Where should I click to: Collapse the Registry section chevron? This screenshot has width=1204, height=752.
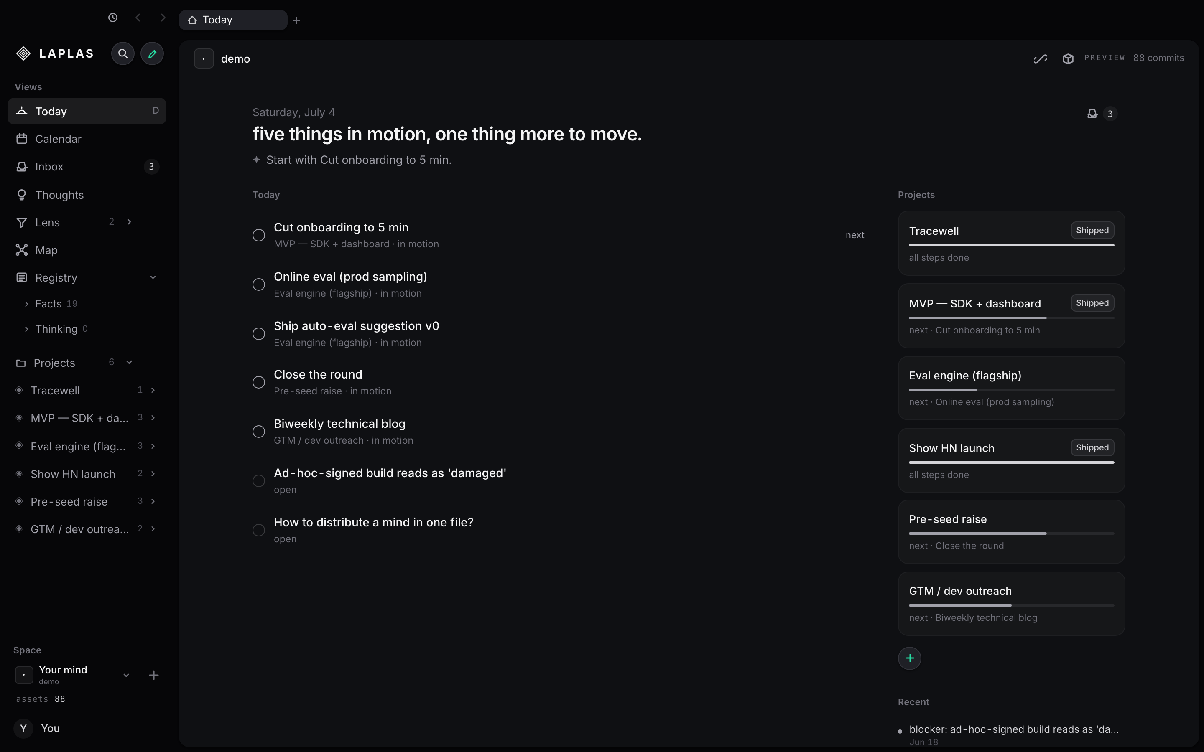[153, 277]
